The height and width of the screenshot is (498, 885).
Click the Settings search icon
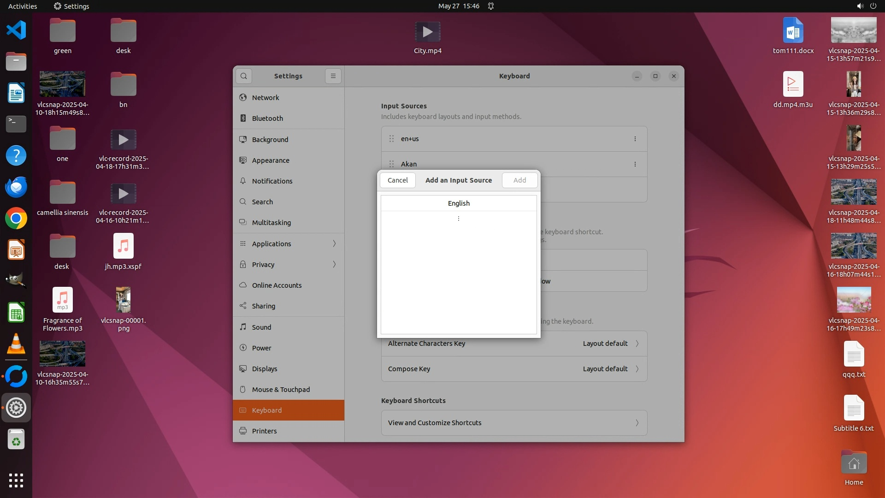click(x=244, y=76)
